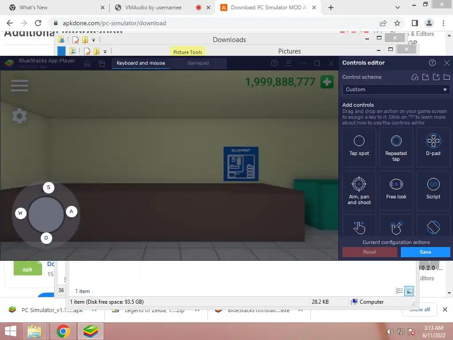Click the Reset configuration button
453x340 pixels.
(x=369, y=252)
